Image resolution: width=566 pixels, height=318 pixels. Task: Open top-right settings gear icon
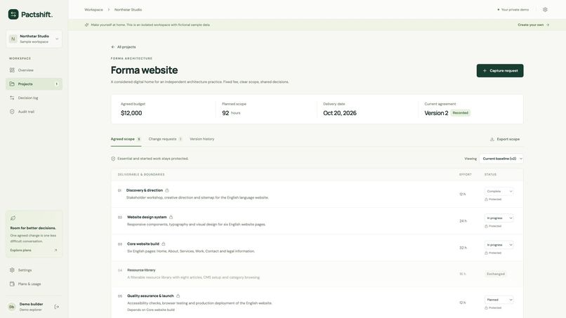(545, 10)
